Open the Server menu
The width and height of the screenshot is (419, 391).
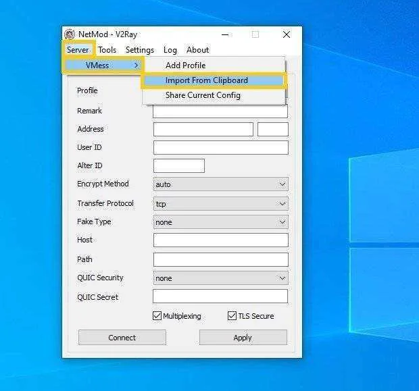[78, 50]
